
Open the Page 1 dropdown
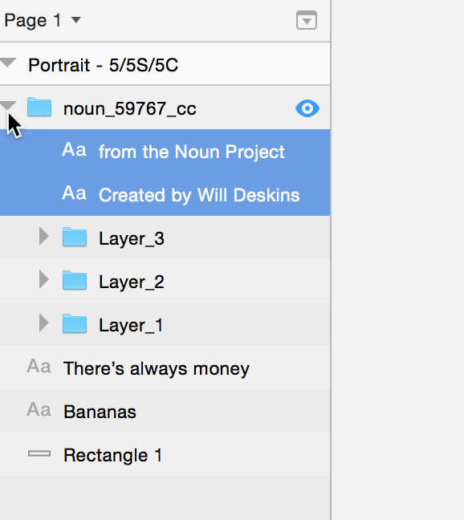(43, 20)
